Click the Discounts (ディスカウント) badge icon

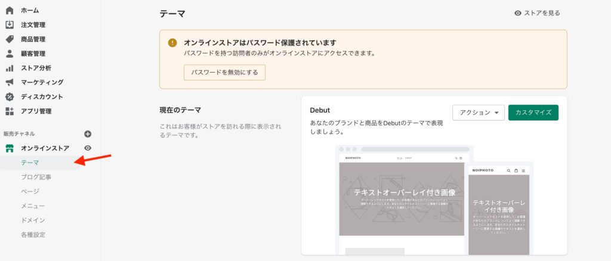pos(10,97)
